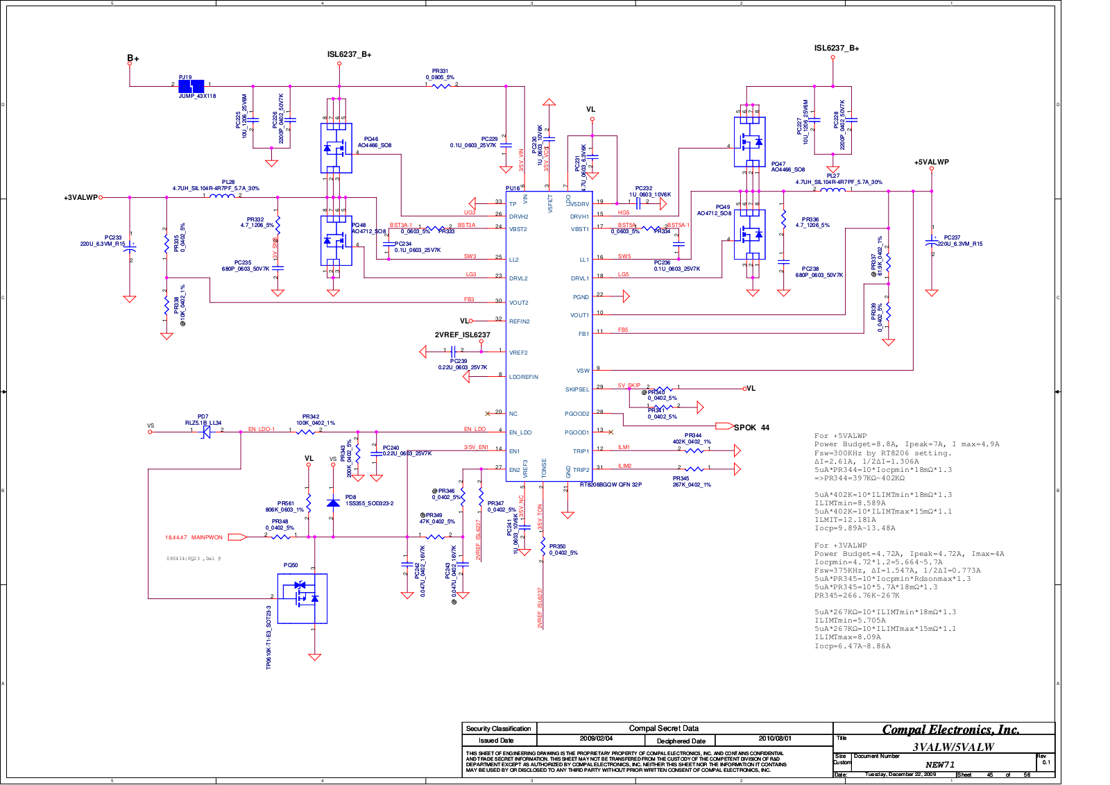Screen dimensions: 1110x785
Task: Click the PD7 zener diode symbol
Action: click(x=206, y=432)
